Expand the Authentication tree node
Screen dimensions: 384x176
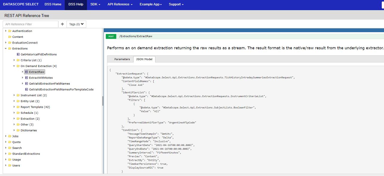pyautogui.click(x=6, y=31)
